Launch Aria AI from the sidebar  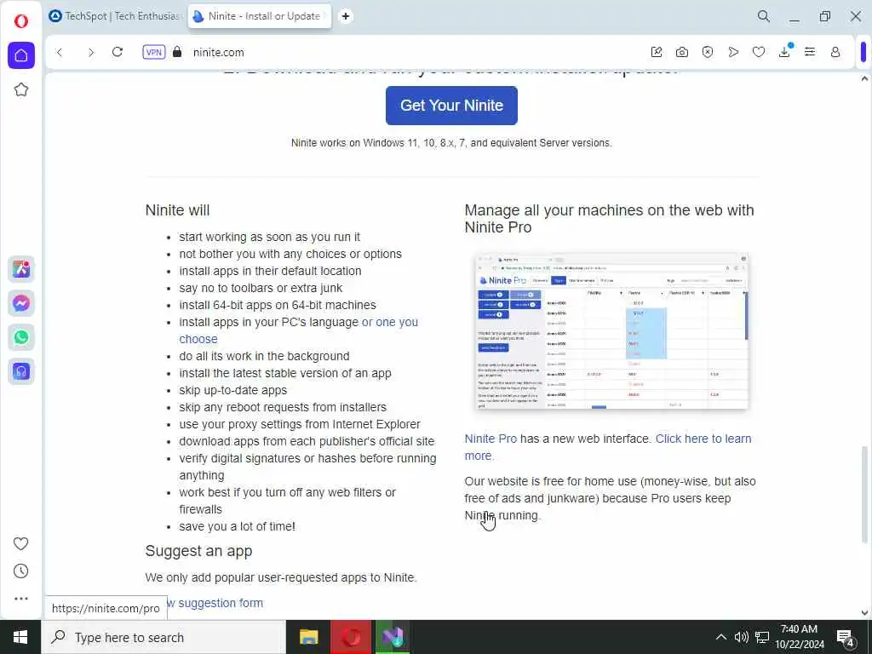click(x=21, y=269)
